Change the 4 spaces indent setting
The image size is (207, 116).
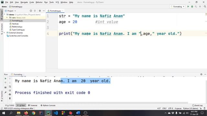point(178,108)
